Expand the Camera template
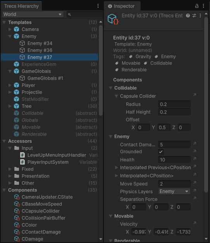Viewport: 210px width, 243px height. point(10,29)
